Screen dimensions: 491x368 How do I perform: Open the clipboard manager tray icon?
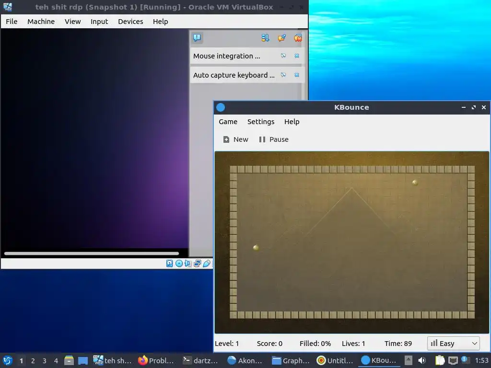pos(440,360)
